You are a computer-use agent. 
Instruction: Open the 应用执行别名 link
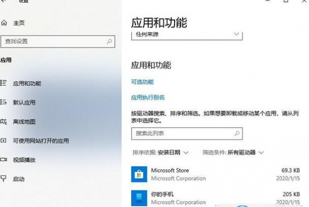[x=148, y=97]
